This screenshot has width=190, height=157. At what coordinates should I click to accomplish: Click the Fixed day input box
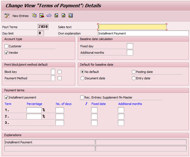(130, 46)
